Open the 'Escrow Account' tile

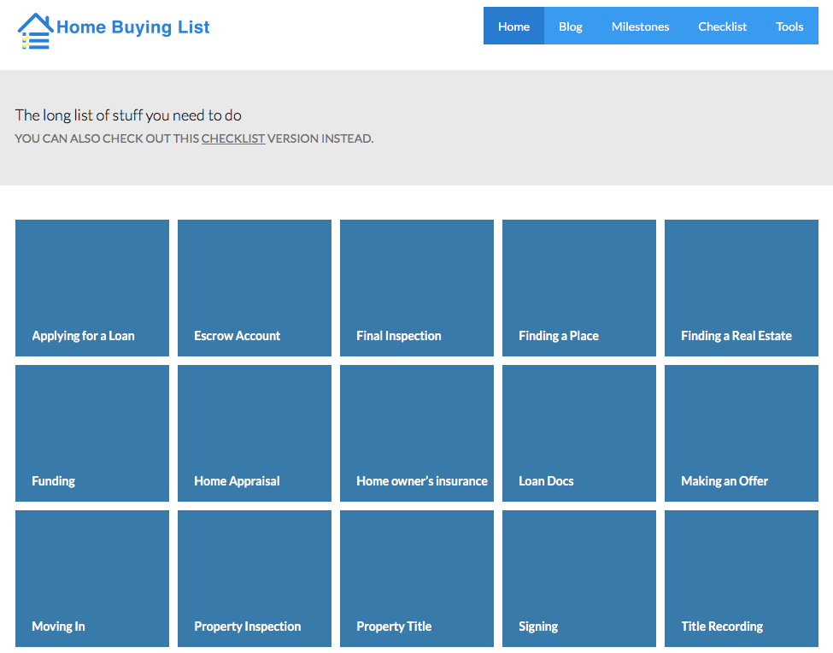[254, 288]
